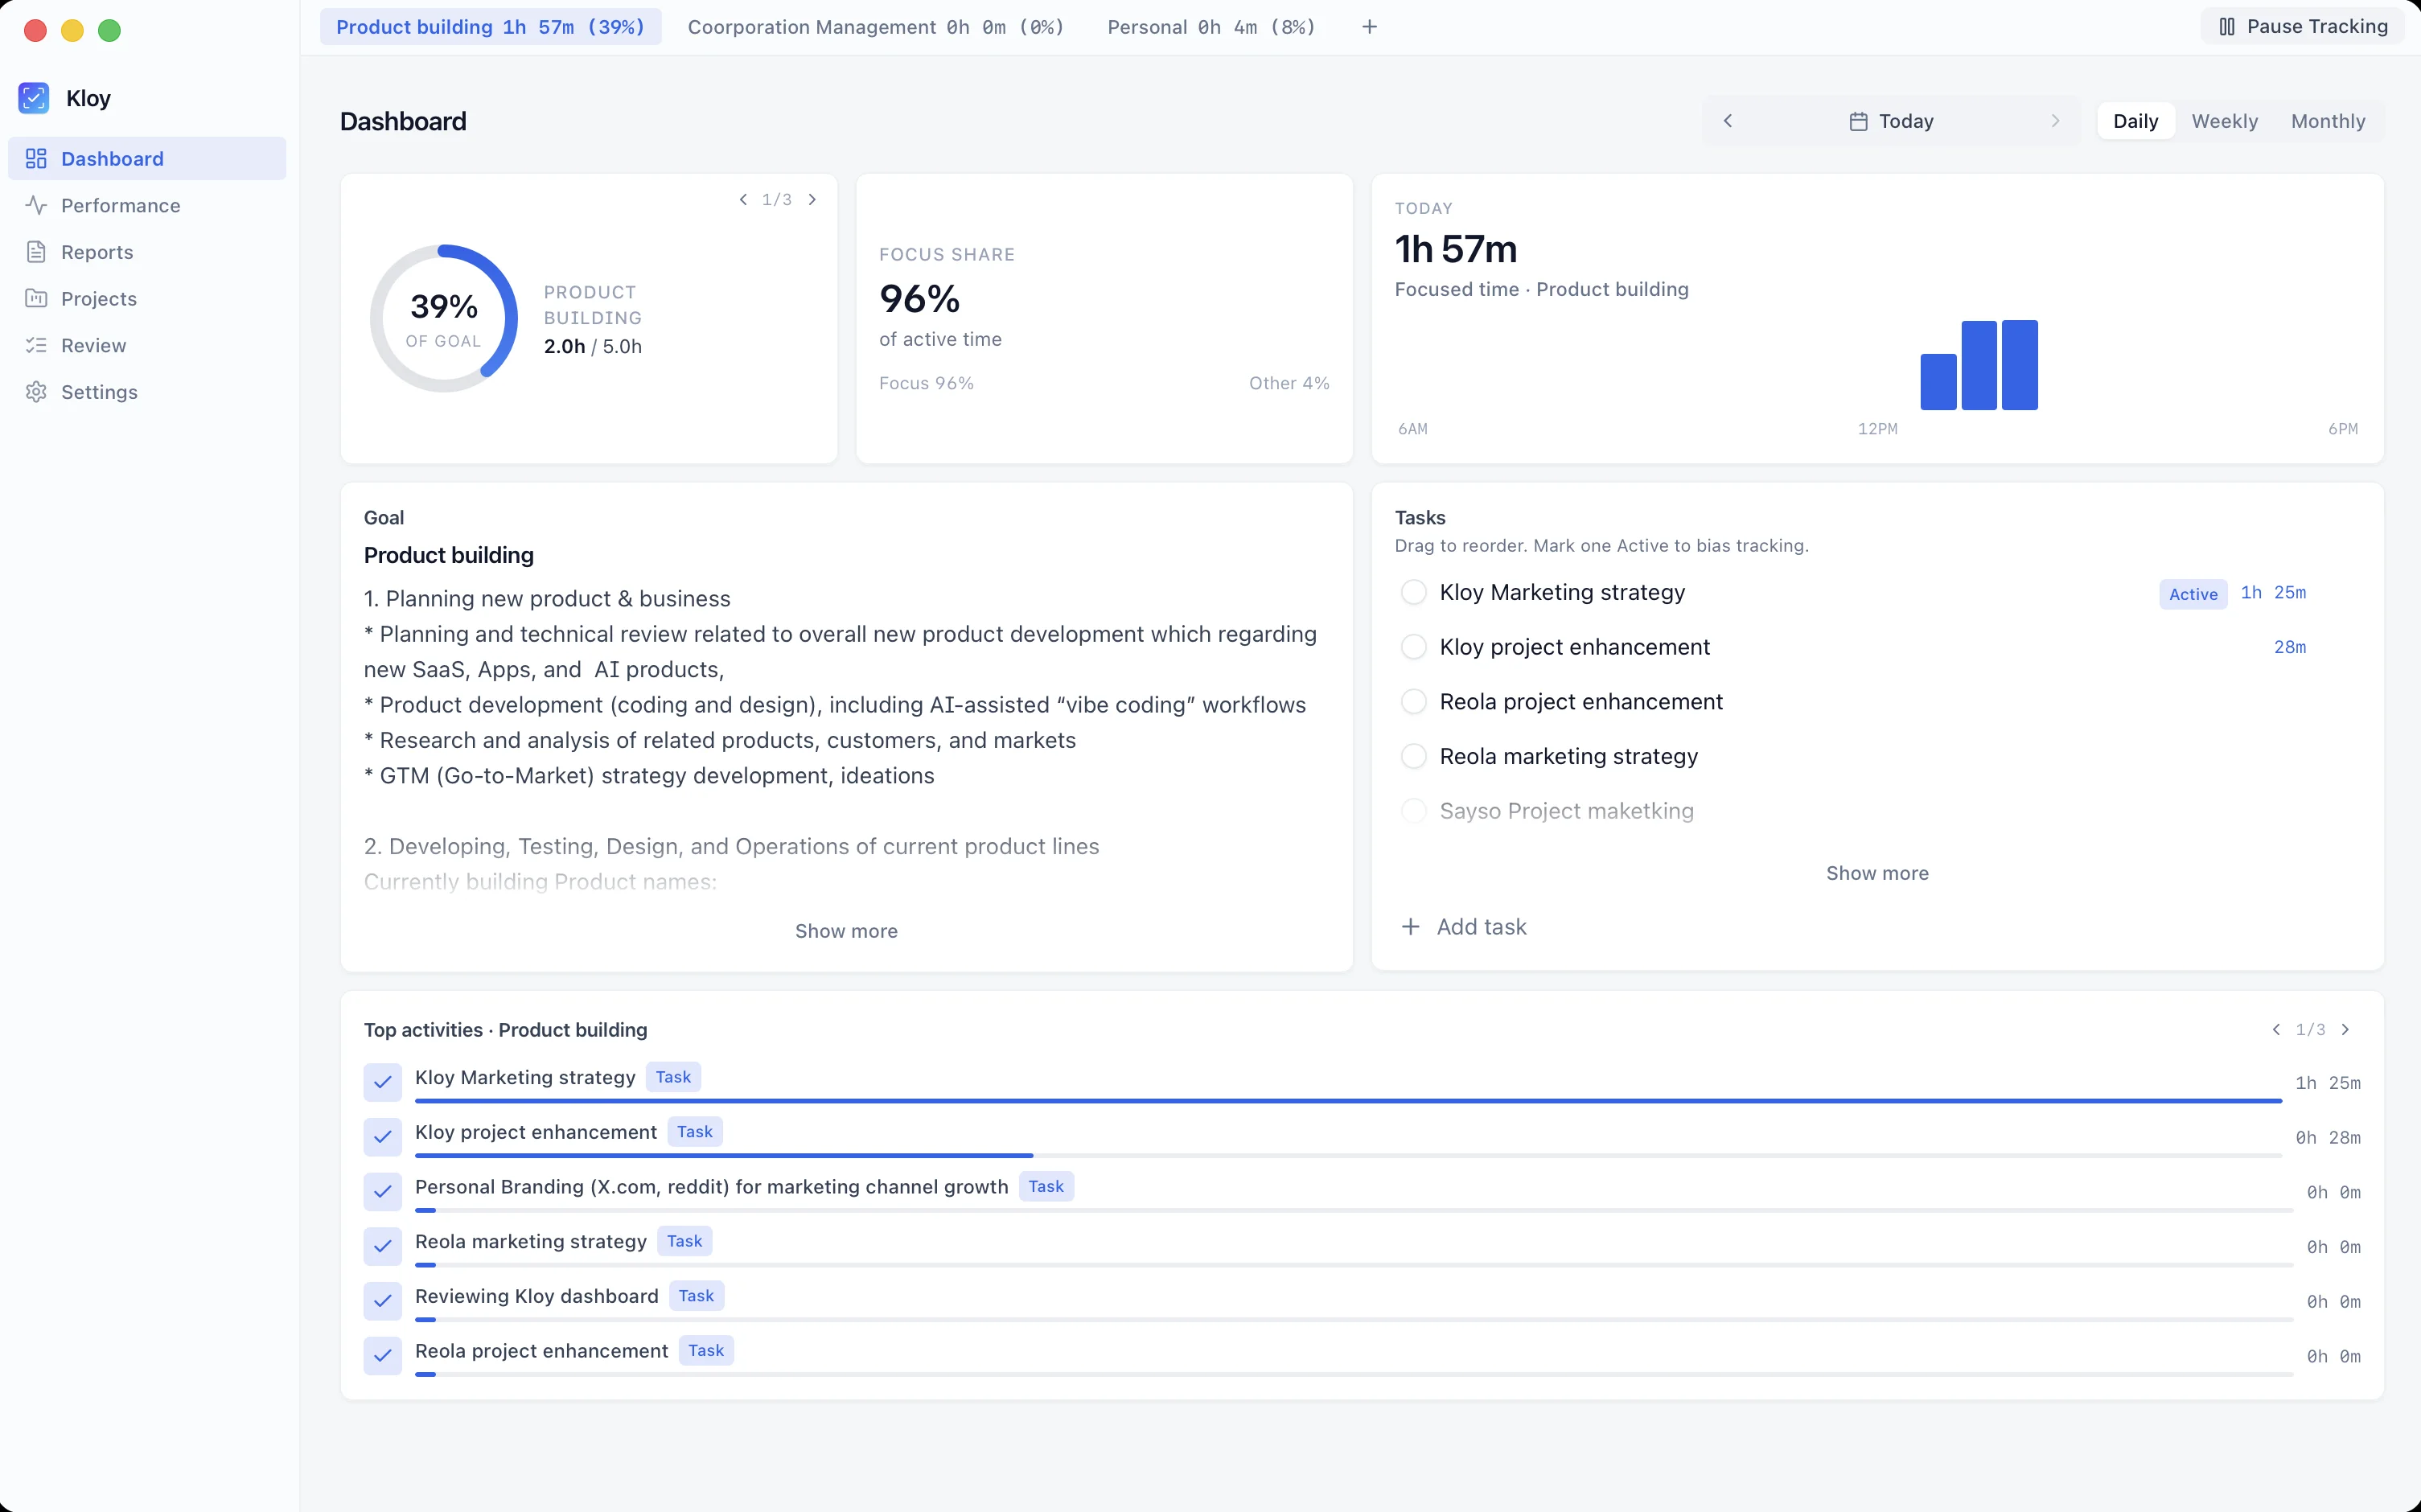Toggle checkbox for Reola marketing strategy activity
Image resolution: width=2421 pixels, height=1512 pixels.
pos(383,1246)
